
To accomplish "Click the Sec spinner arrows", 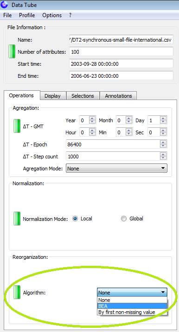I will point(163,132).
